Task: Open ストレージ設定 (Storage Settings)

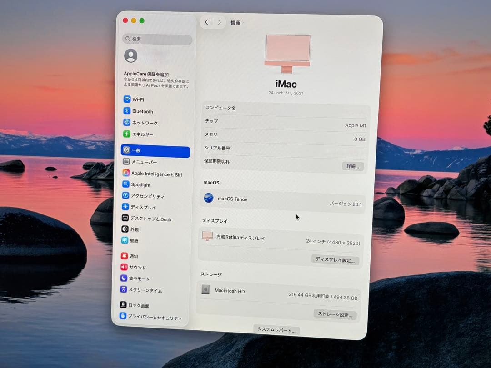Action: (335, 313)
